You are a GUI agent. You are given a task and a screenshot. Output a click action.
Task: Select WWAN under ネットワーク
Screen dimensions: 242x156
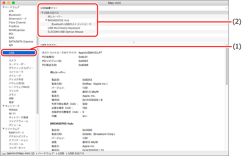[13, 110]
